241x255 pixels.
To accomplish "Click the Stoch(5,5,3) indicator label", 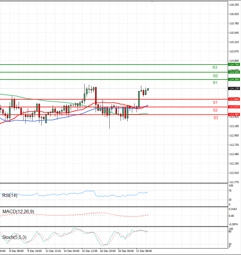I will pyautogui.click(x=14, y=237).
